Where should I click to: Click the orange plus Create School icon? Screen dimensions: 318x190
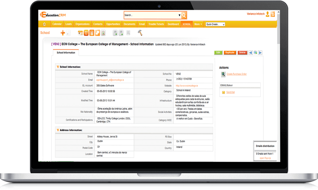(63, 33)
